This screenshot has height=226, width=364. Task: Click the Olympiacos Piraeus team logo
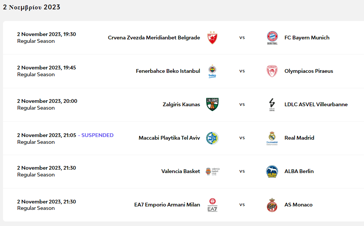[272, 71]
